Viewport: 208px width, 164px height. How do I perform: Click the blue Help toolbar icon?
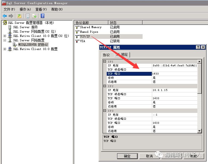(43, 16)
